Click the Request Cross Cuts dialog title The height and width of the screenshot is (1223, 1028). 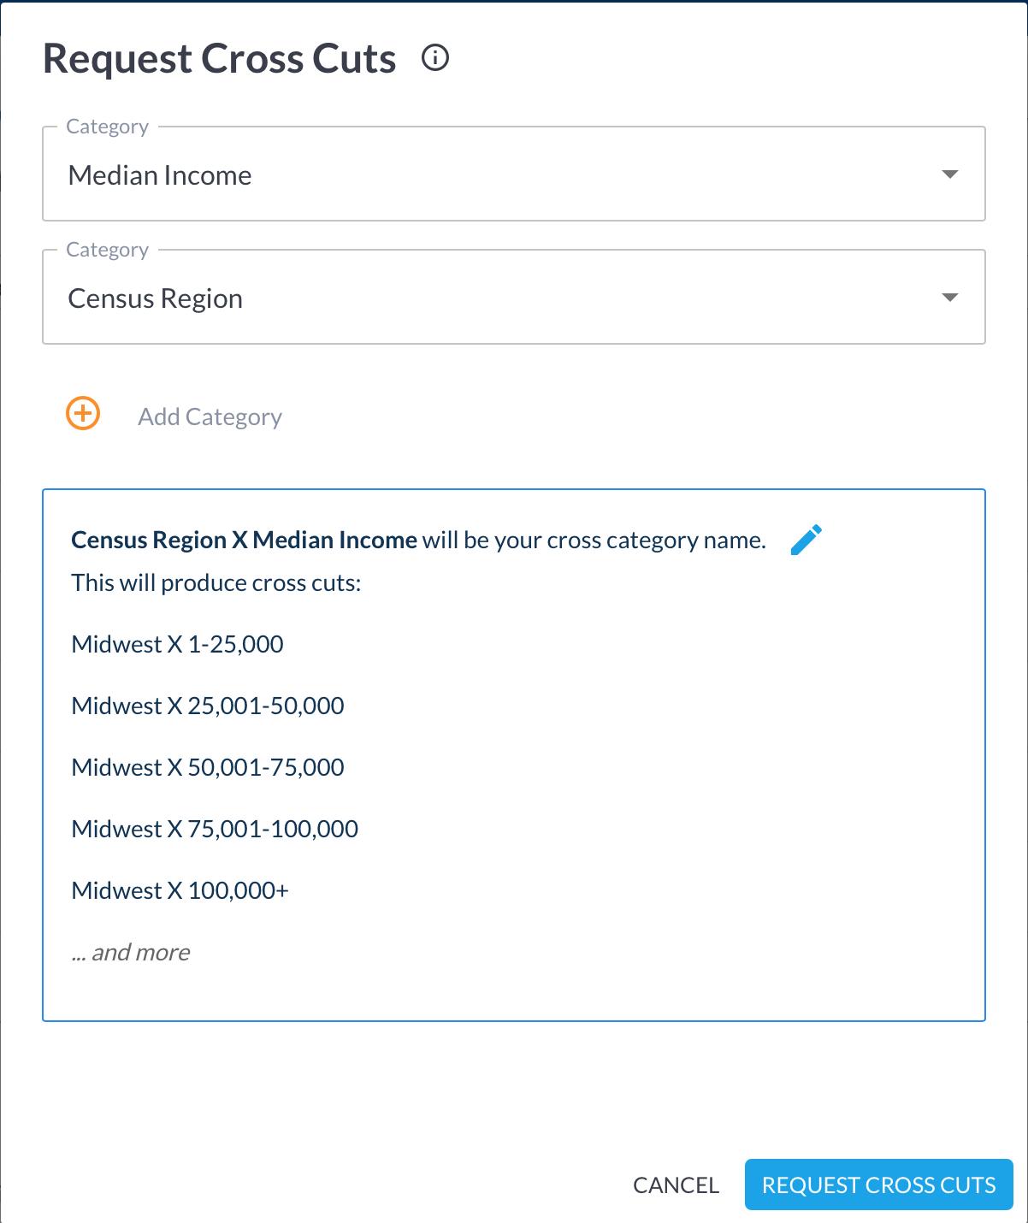coord(219,59)
